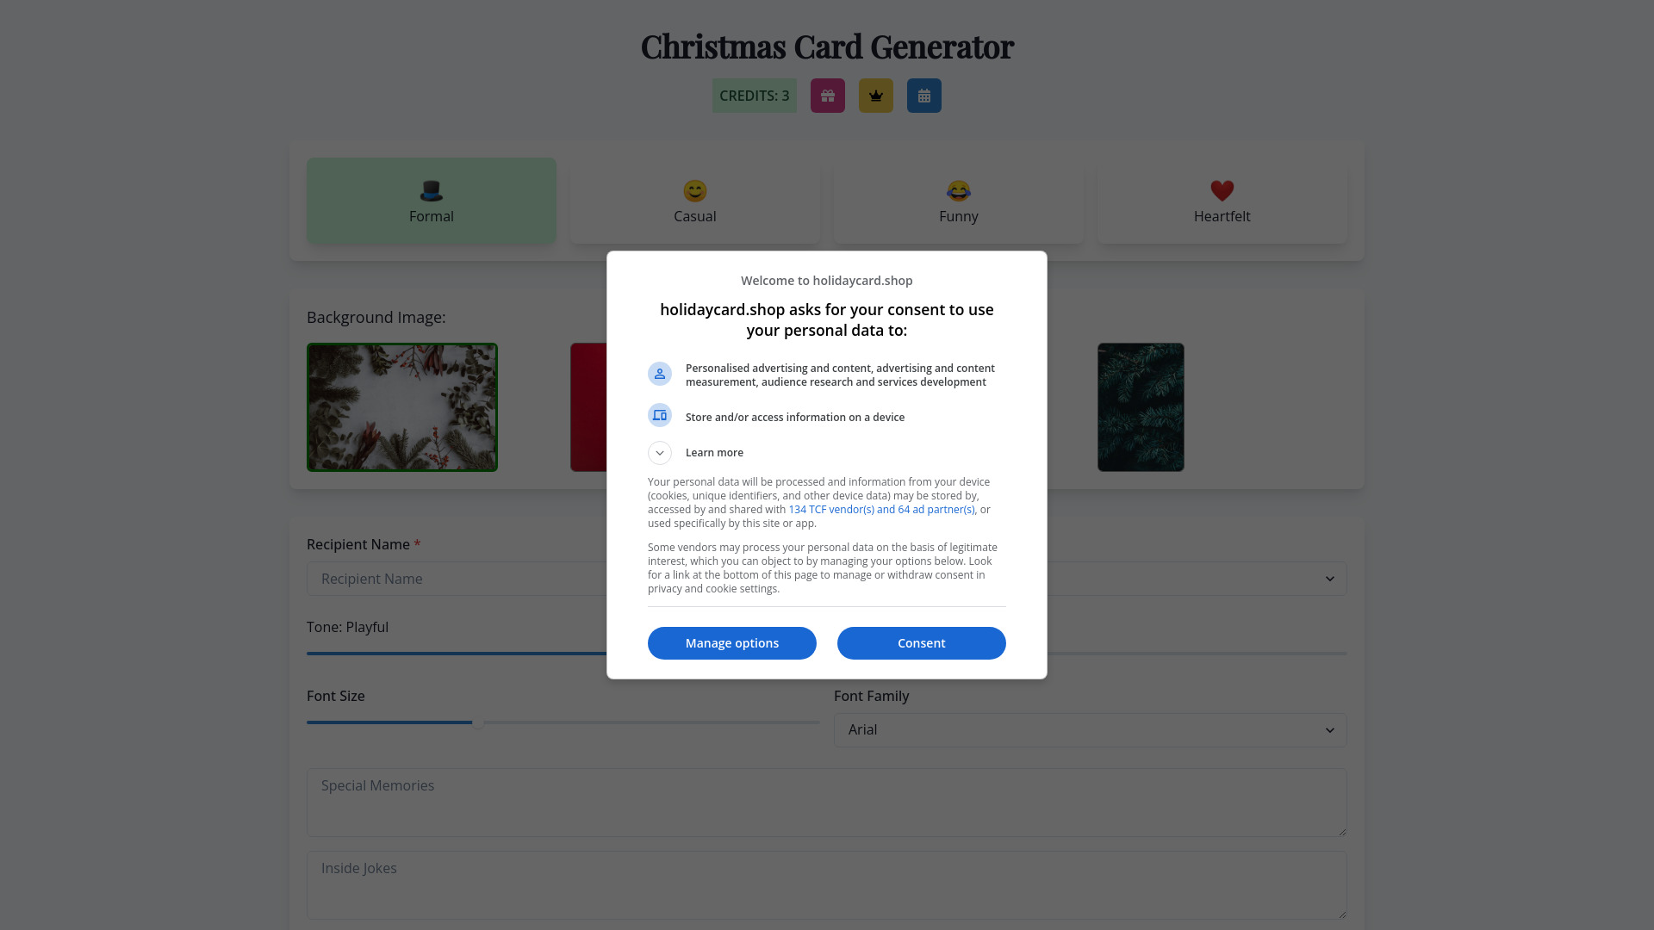Toggle personalised advertising consent checkbox
This screenshot has height=930, width=1654.
(x=660, y=374)
